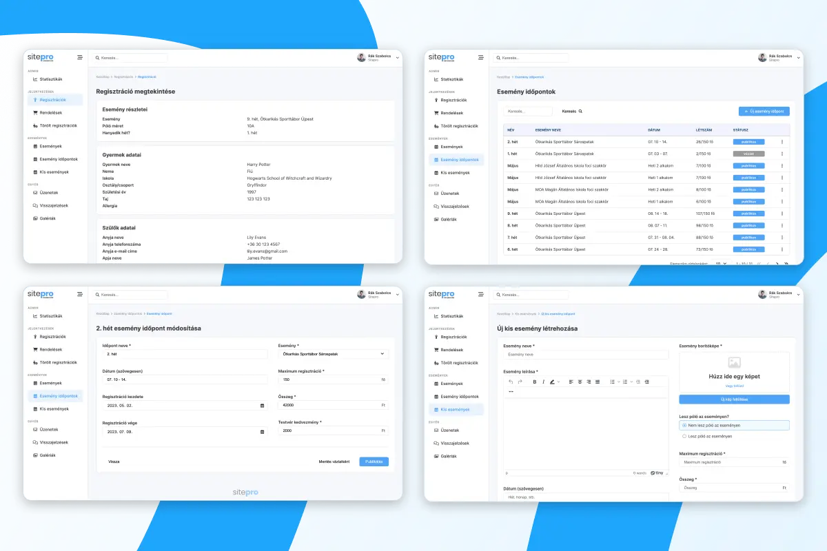Click the image placeholder icon in Esemény borítóképe
Image resolution: width=827 pixels, height=551 pixels.
click(x=734, y=362)
